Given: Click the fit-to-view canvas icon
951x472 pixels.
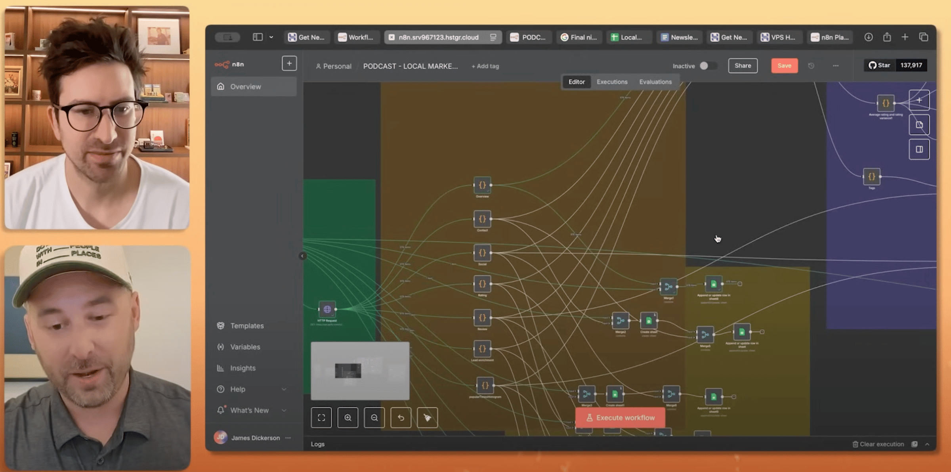Looking at the screenshot, I should [321, 417].
